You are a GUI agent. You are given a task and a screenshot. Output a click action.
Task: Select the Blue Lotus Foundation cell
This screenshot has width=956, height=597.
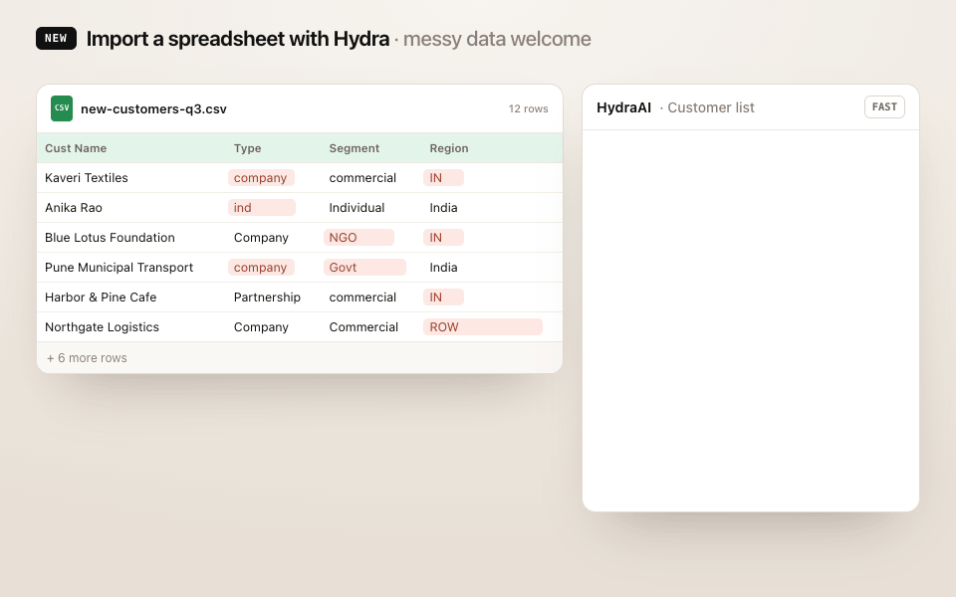110,238
